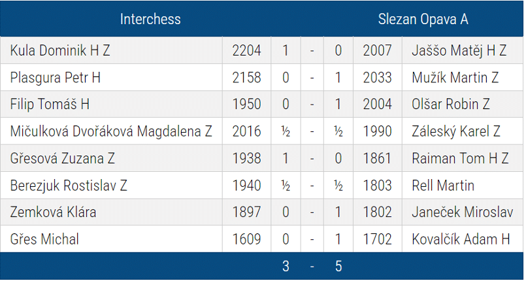The image size is (526, 281).
Task: Select Mužík Martin Z
Action: pos(455,78)
